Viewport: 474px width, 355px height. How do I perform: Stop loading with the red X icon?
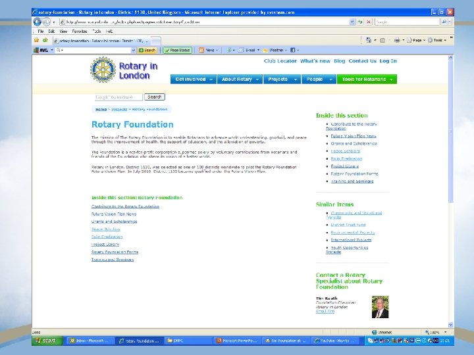(369, 22)
